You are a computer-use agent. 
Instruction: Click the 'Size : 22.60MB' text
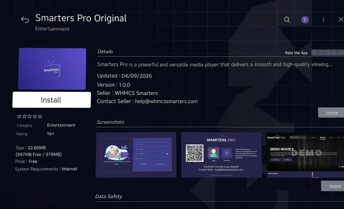point(31,148)
